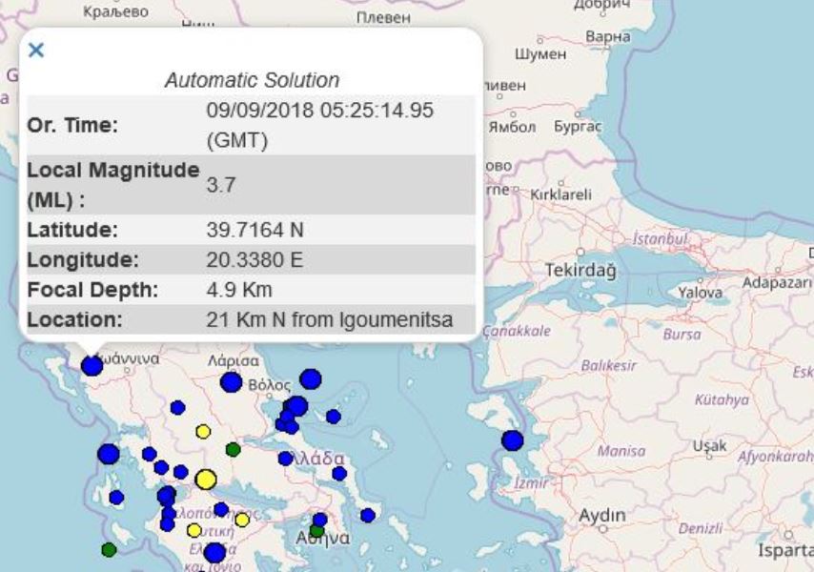Click the blue marker beneath the popup pointer
The image size is (814, 572).
tap(92, 366)
